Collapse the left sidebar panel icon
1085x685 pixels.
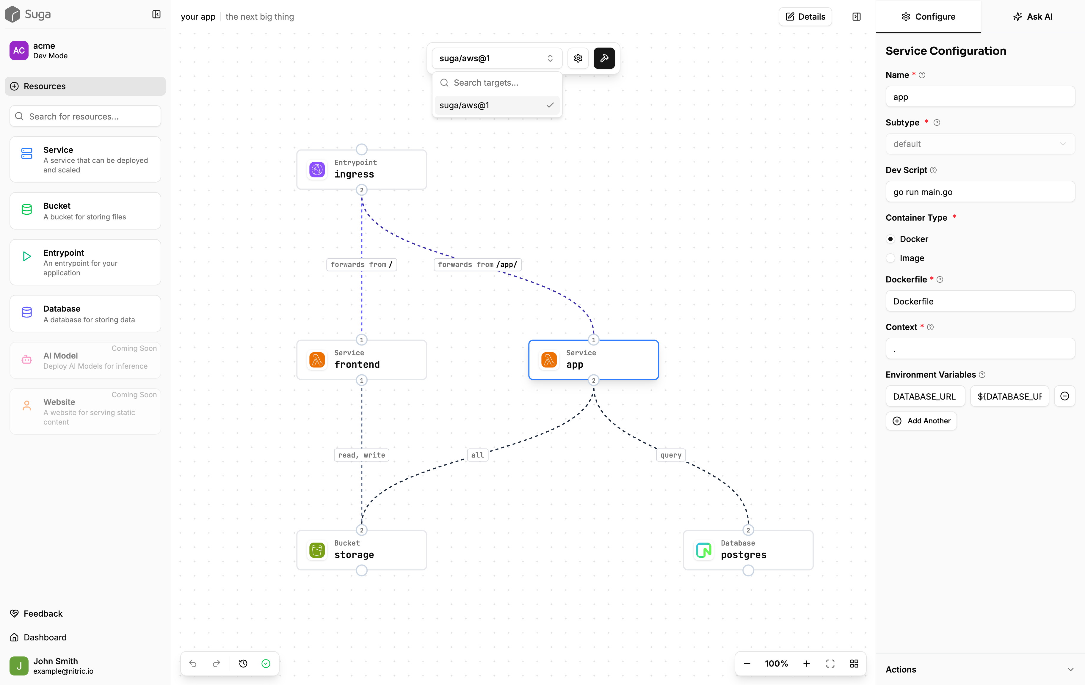(156, 14)
